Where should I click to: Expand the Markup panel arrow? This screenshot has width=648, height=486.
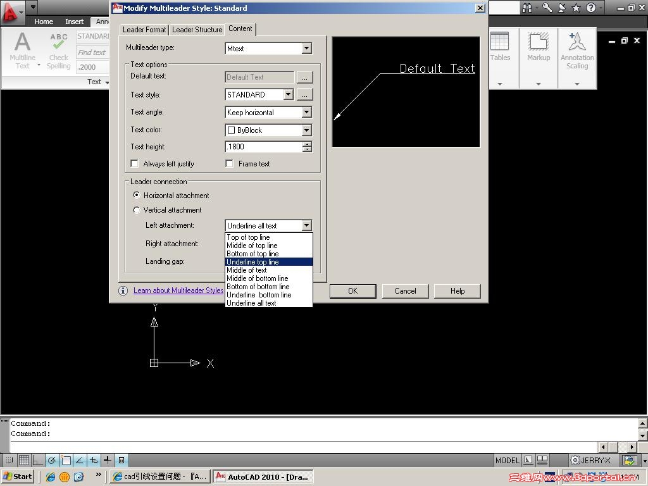[539, 84]
